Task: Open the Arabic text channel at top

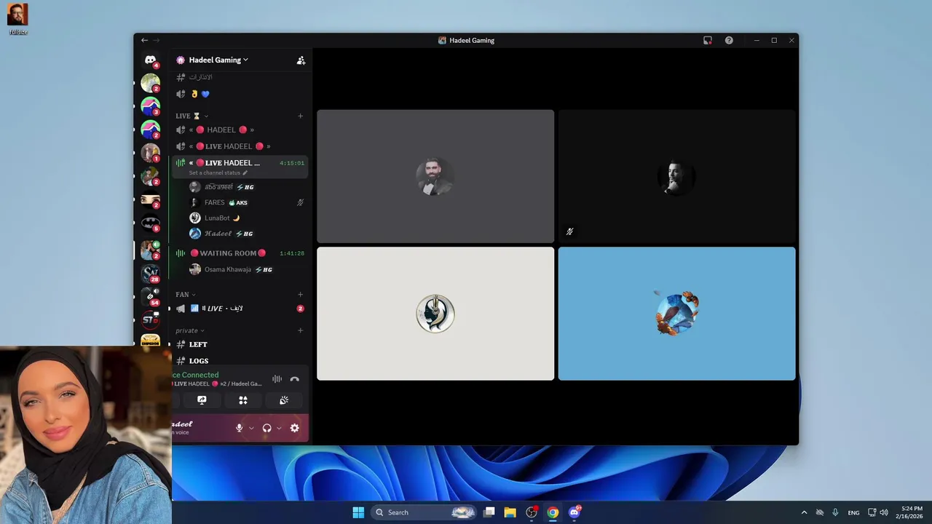Action: pos(239,77)
